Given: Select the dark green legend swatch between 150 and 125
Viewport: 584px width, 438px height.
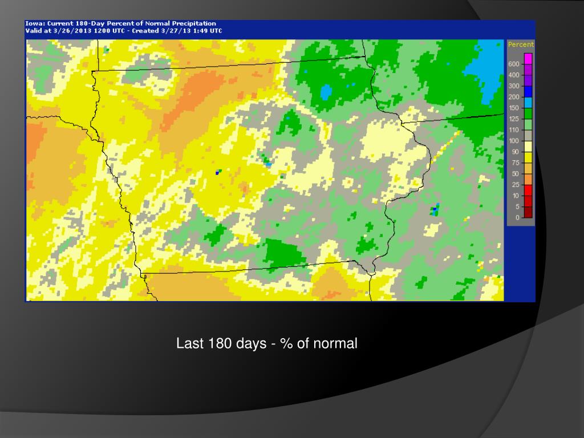Looking at the screenshot, I should 528,113.
